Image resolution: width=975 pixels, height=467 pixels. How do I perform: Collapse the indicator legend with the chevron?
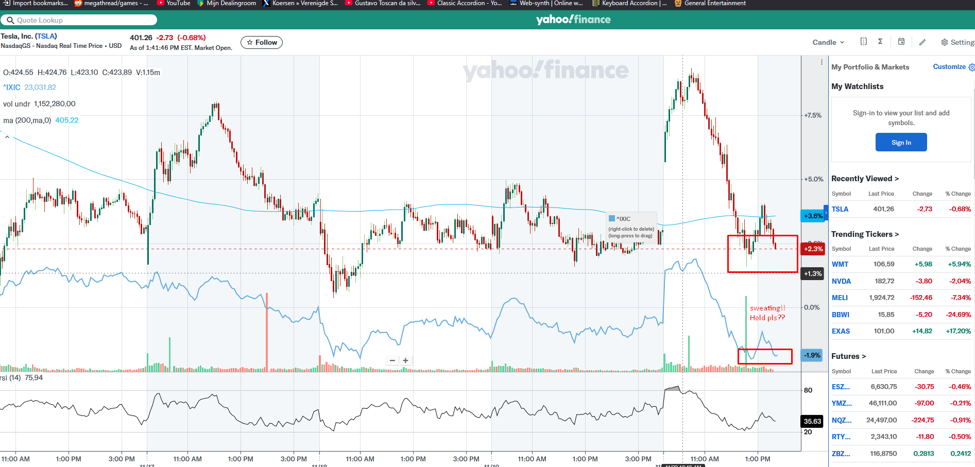tap(7, 137)
